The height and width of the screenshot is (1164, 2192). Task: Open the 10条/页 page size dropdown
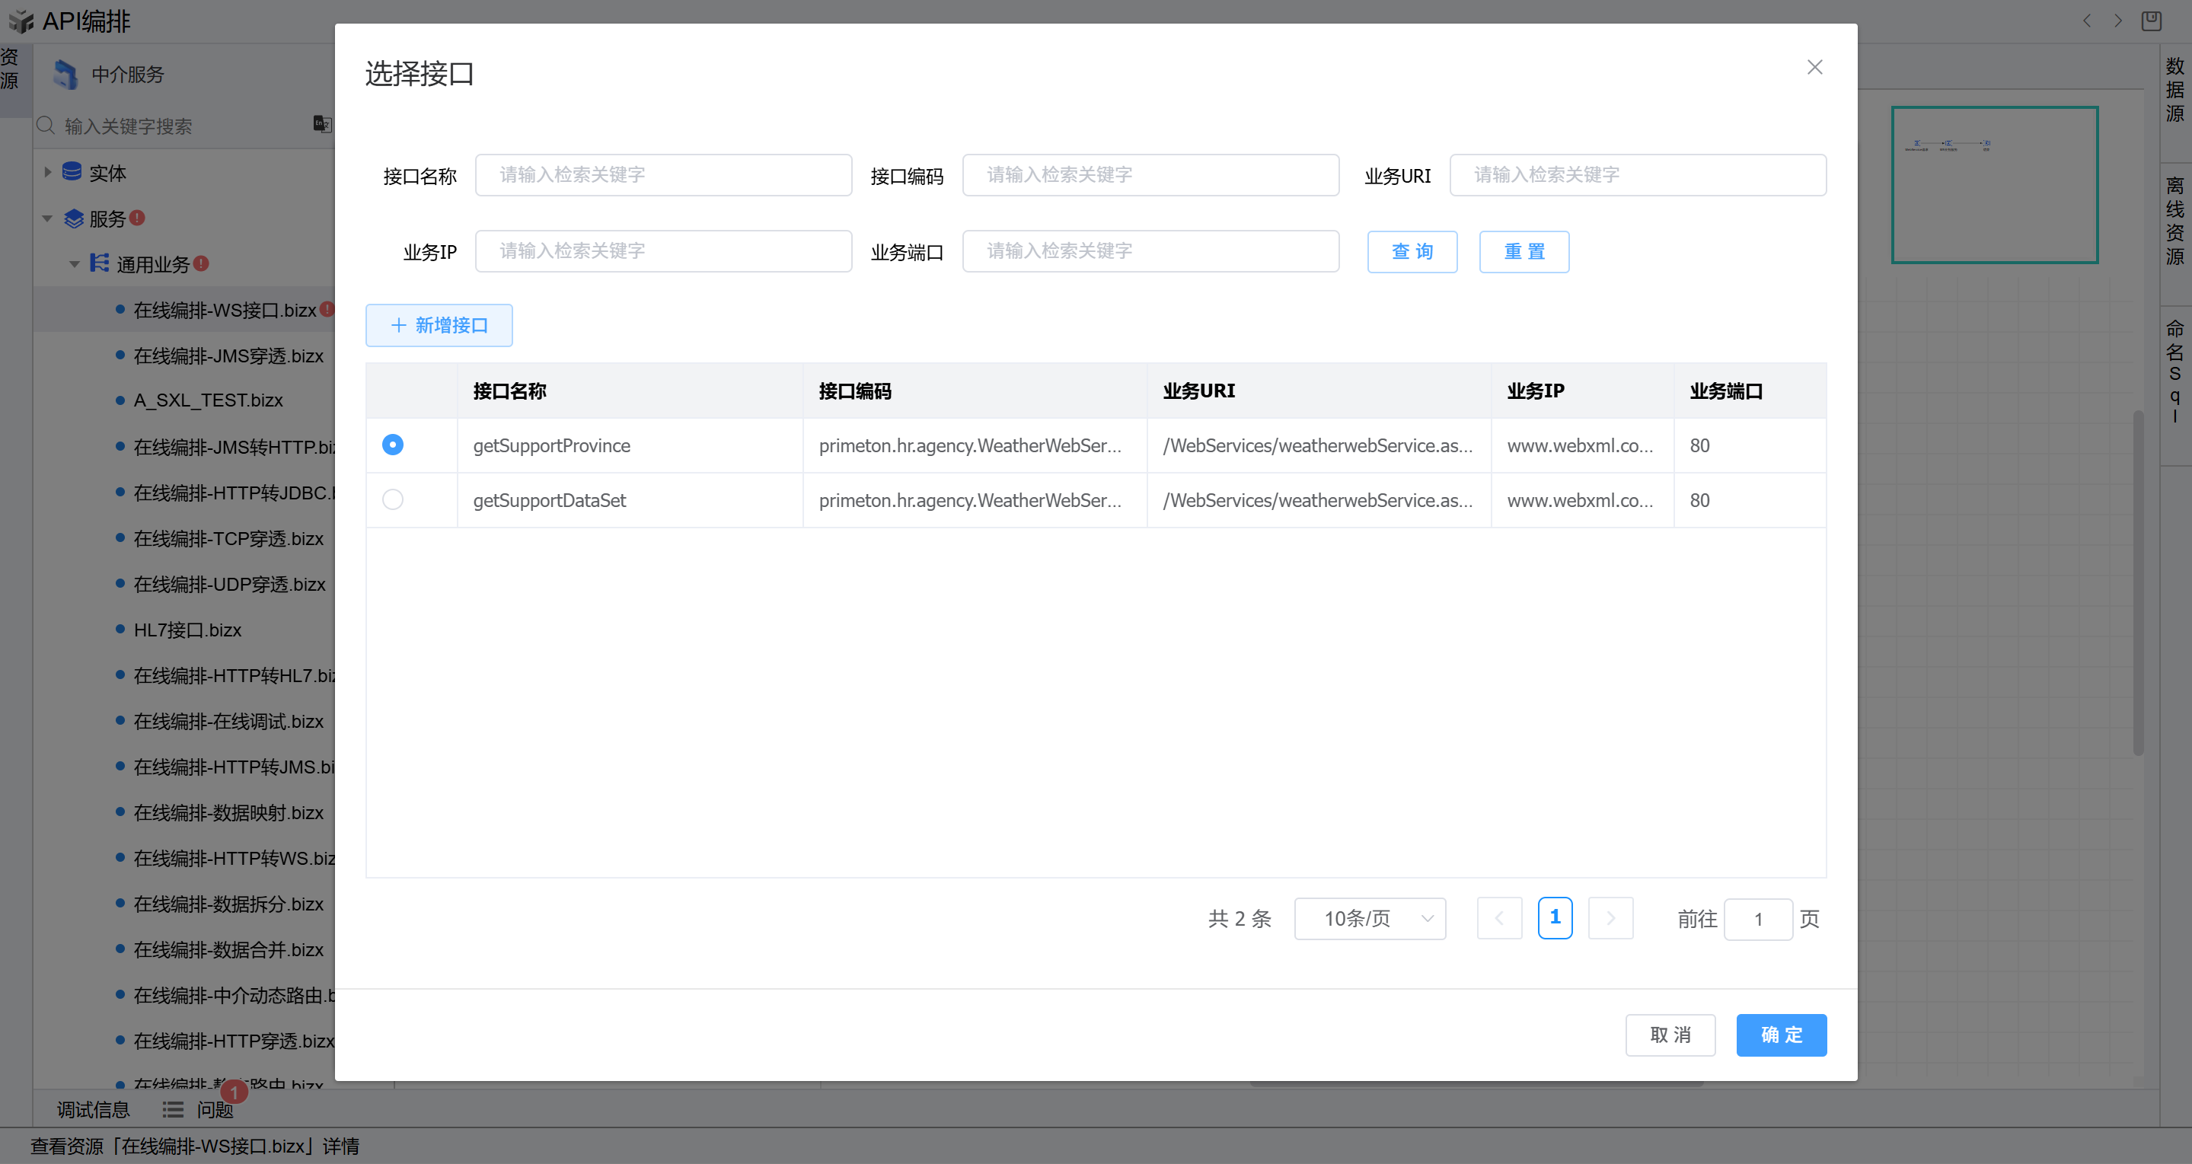1369,918
